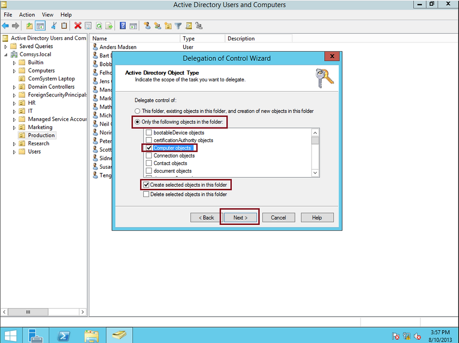Open the Help menu
Image resolution: width=459 pixels, height=343 pixels.
(x=66, y=15)
